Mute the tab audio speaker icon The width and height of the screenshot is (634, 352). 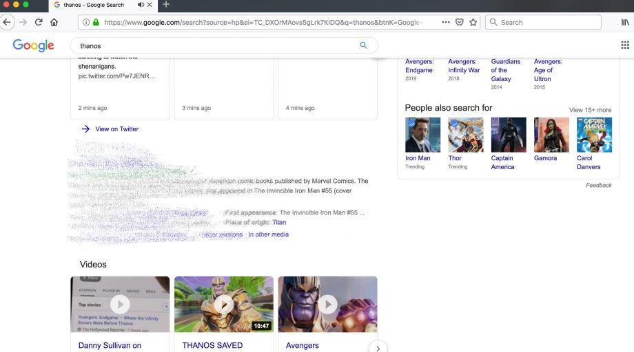pyautogui.click(x=141, y=5)
